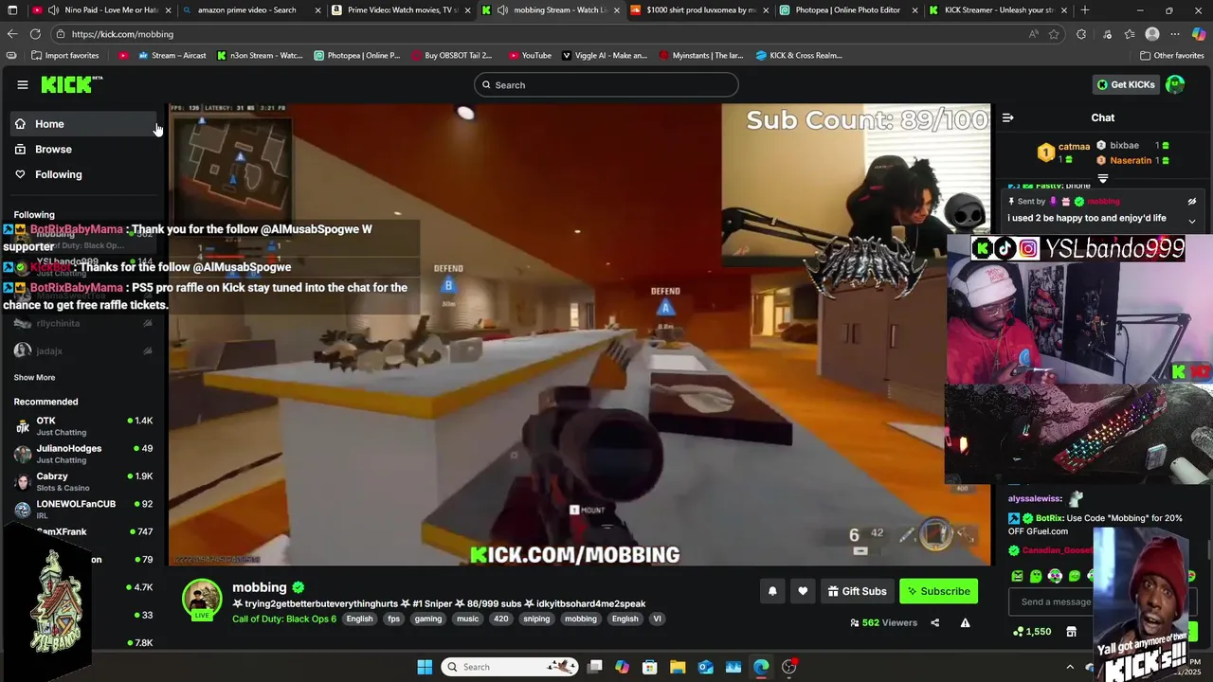Image resolution: width=1213 pixels, height=682 pixels.
Task: Click catmaa in the gift leaderboard
Action: [1074, 147]
